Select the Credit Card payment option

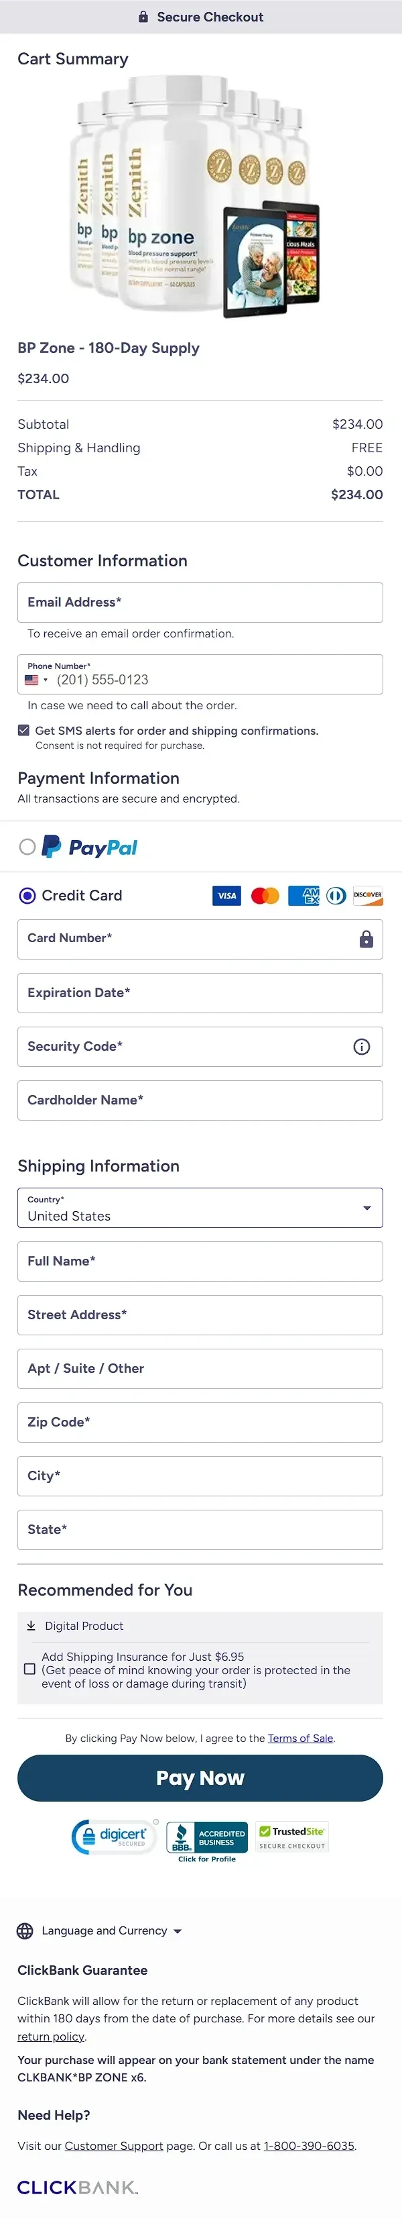27,896
